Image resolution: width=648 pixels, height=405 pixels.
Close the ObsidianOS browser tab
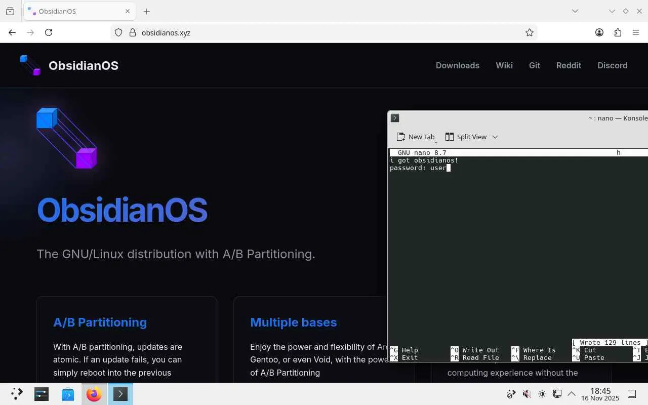pyautogui.click(x=128, y=11)
